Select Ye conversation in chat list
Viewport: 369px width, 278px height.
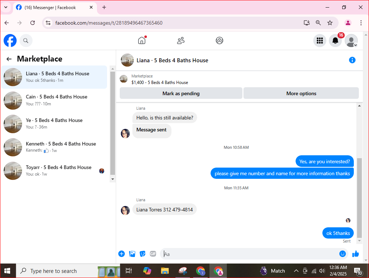coord(54,124)
